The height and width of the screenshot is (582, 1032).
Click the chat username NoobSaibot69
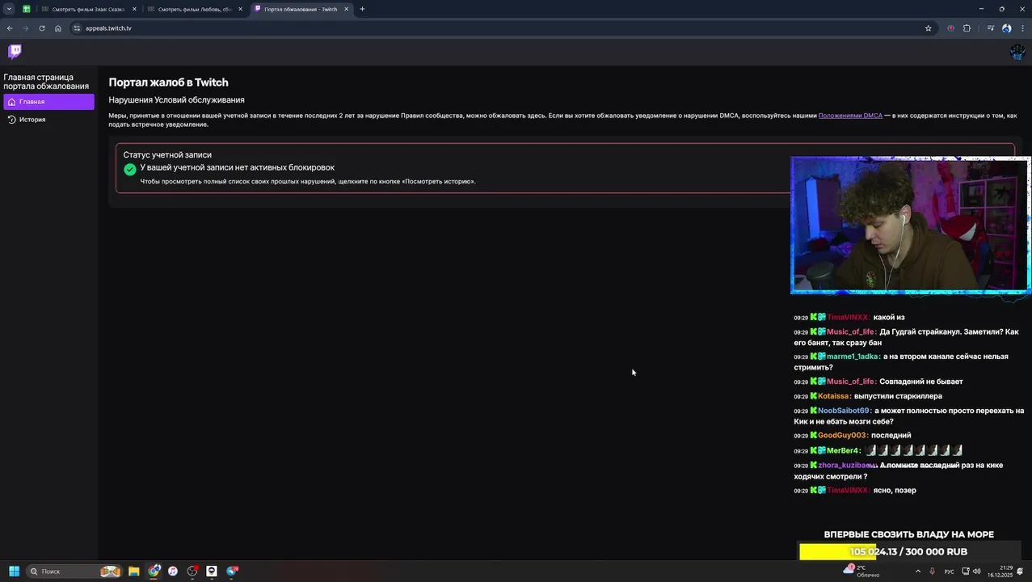pos(844,411)
